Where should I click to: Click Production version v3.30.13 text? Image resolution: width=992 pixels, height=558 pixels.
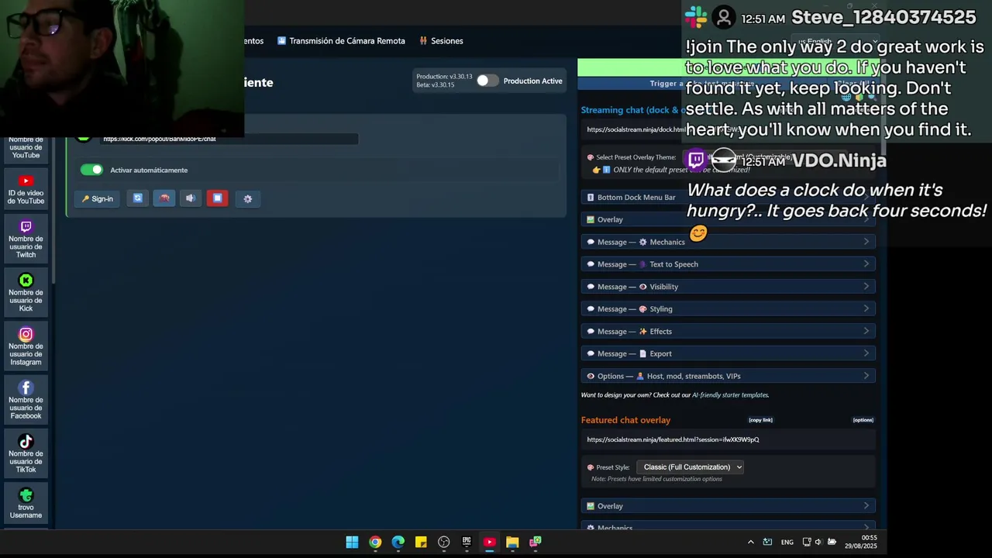[444, 77]
